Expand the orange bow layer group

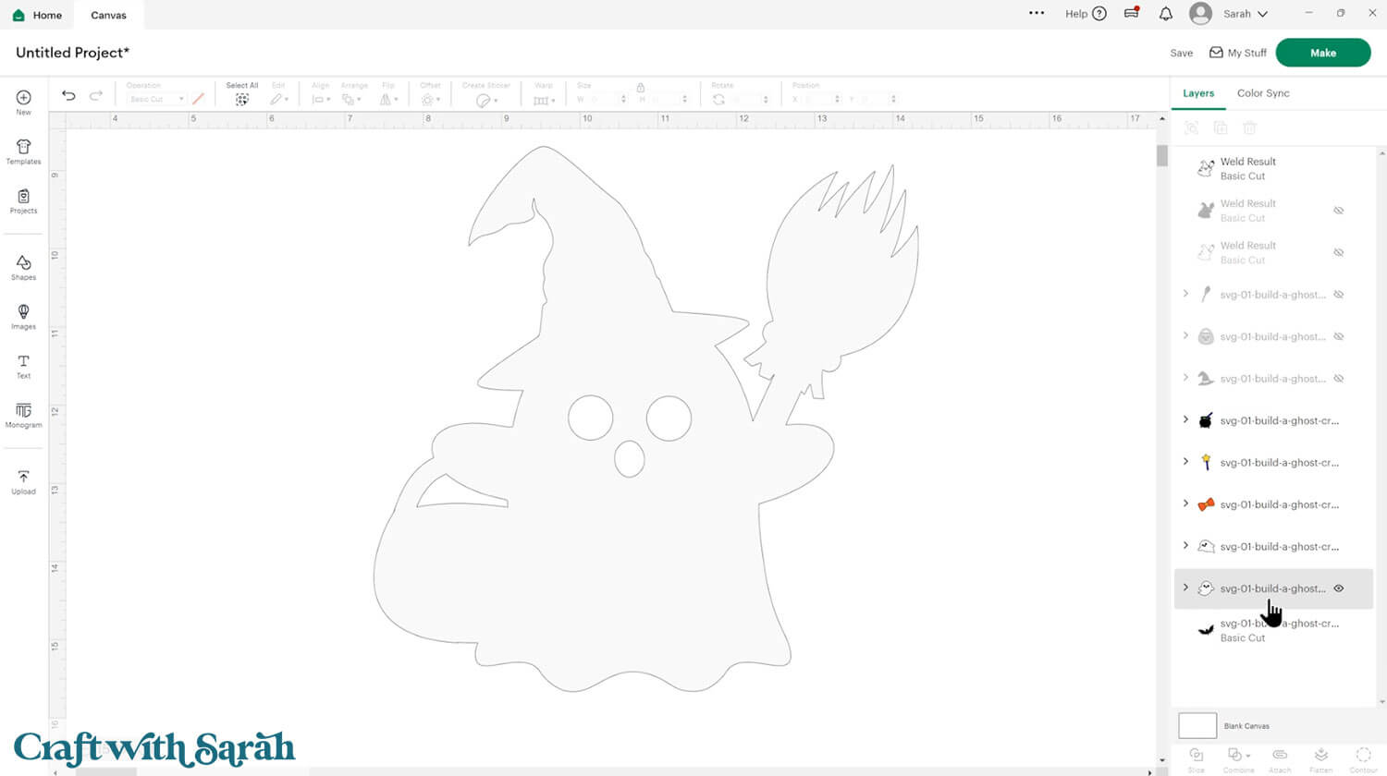click(1185, 504)
